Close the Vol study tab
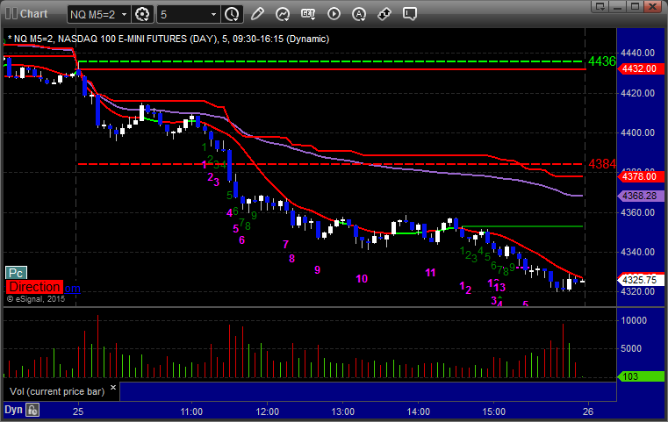 pos(114,386)
